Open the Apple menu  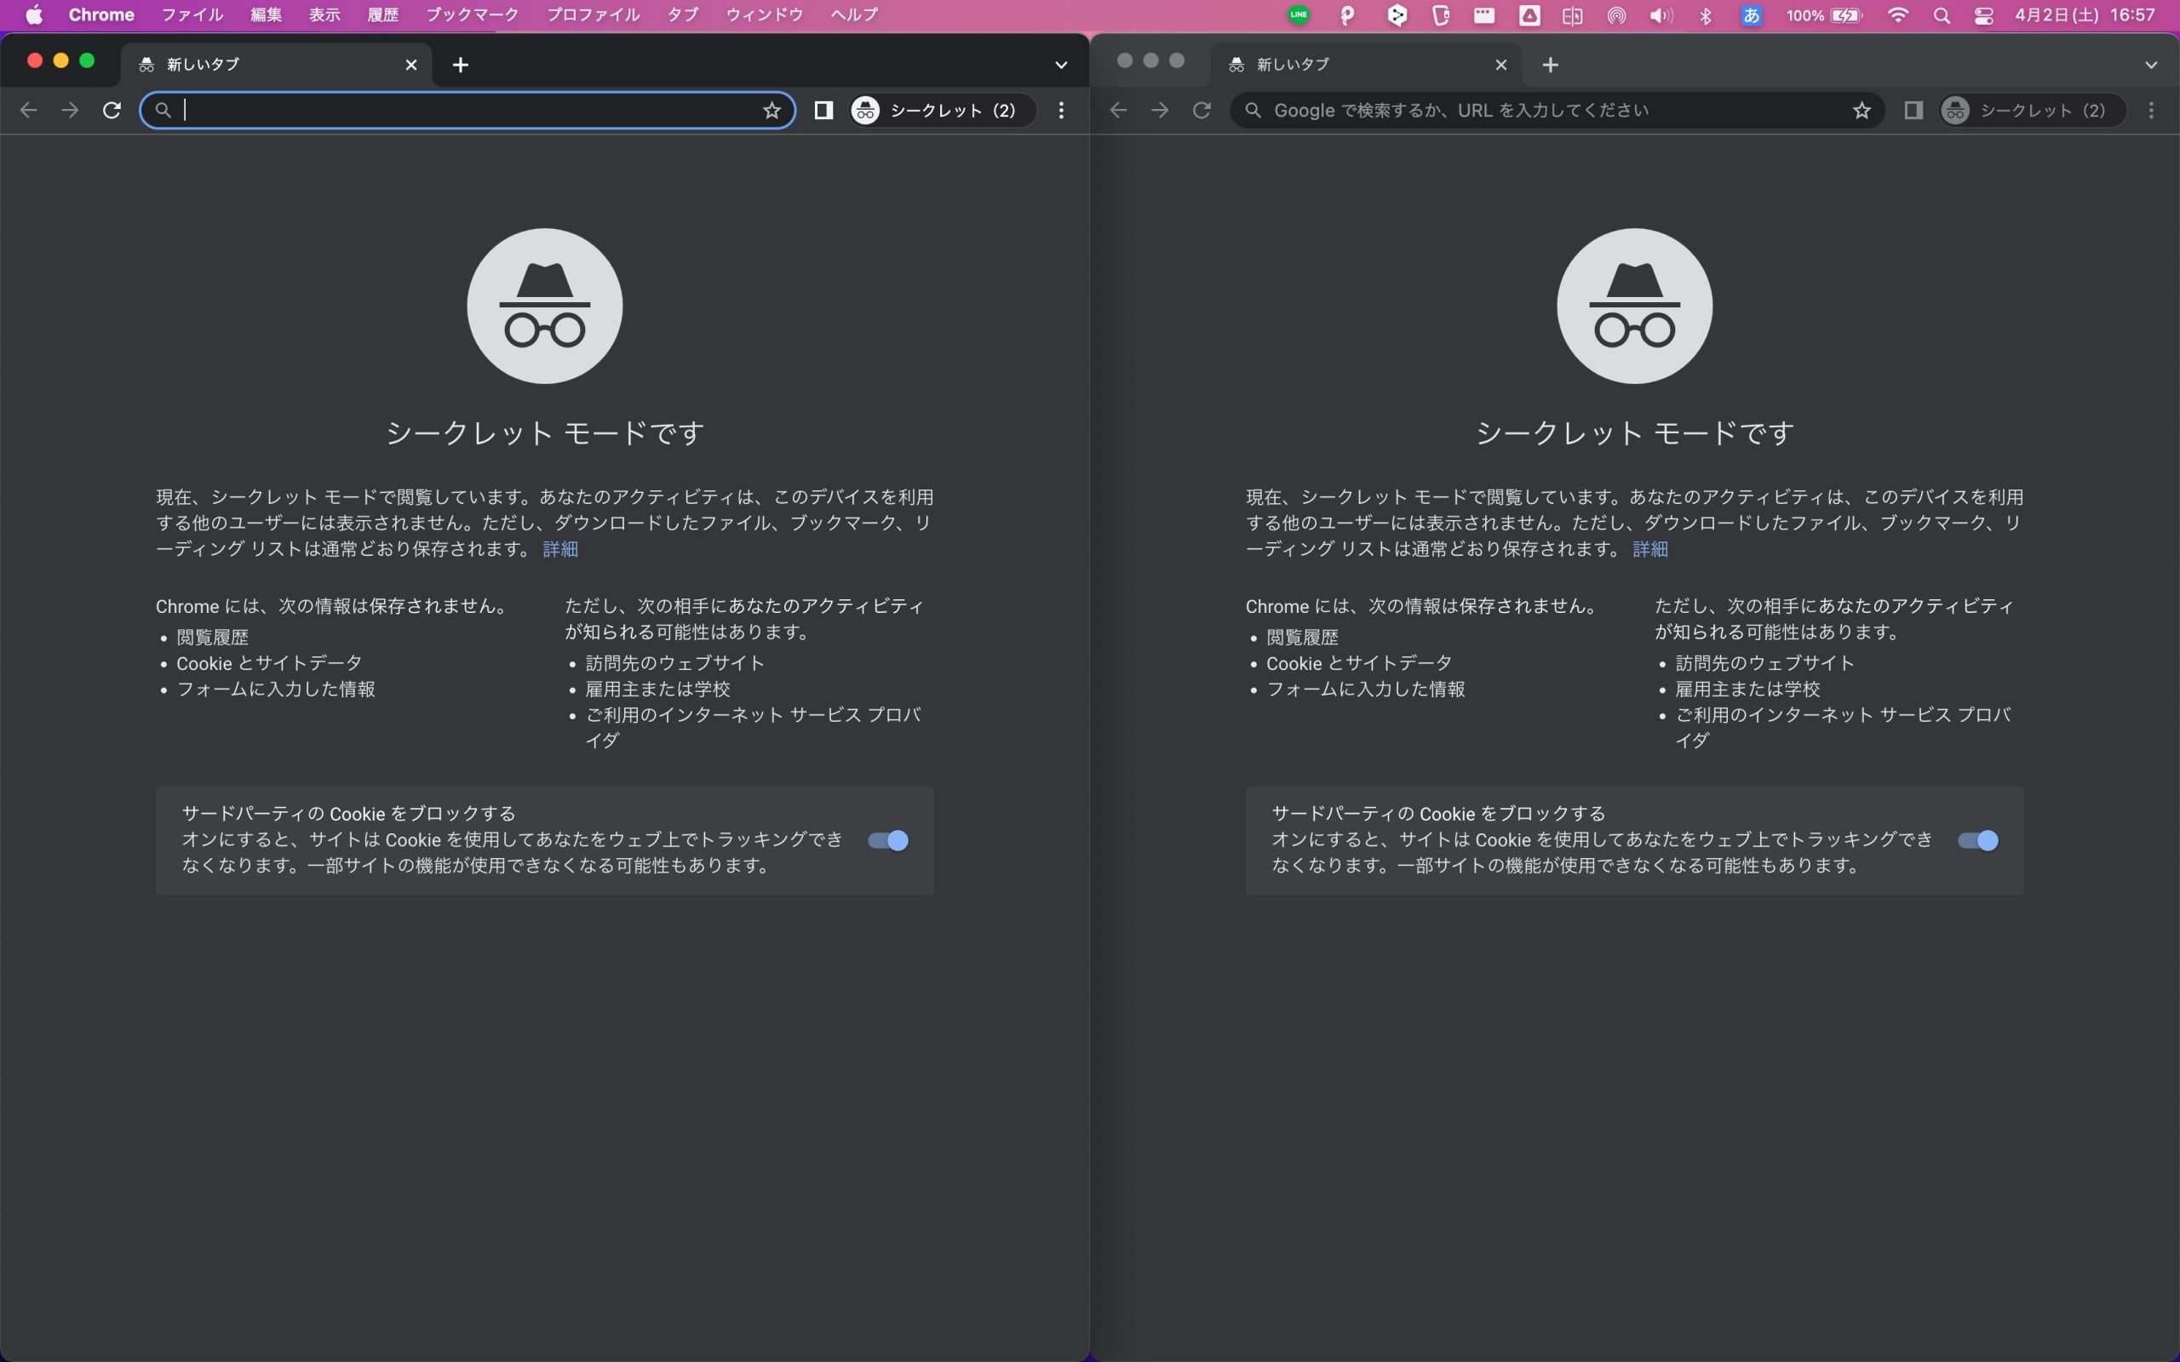(x=33, y=14)
